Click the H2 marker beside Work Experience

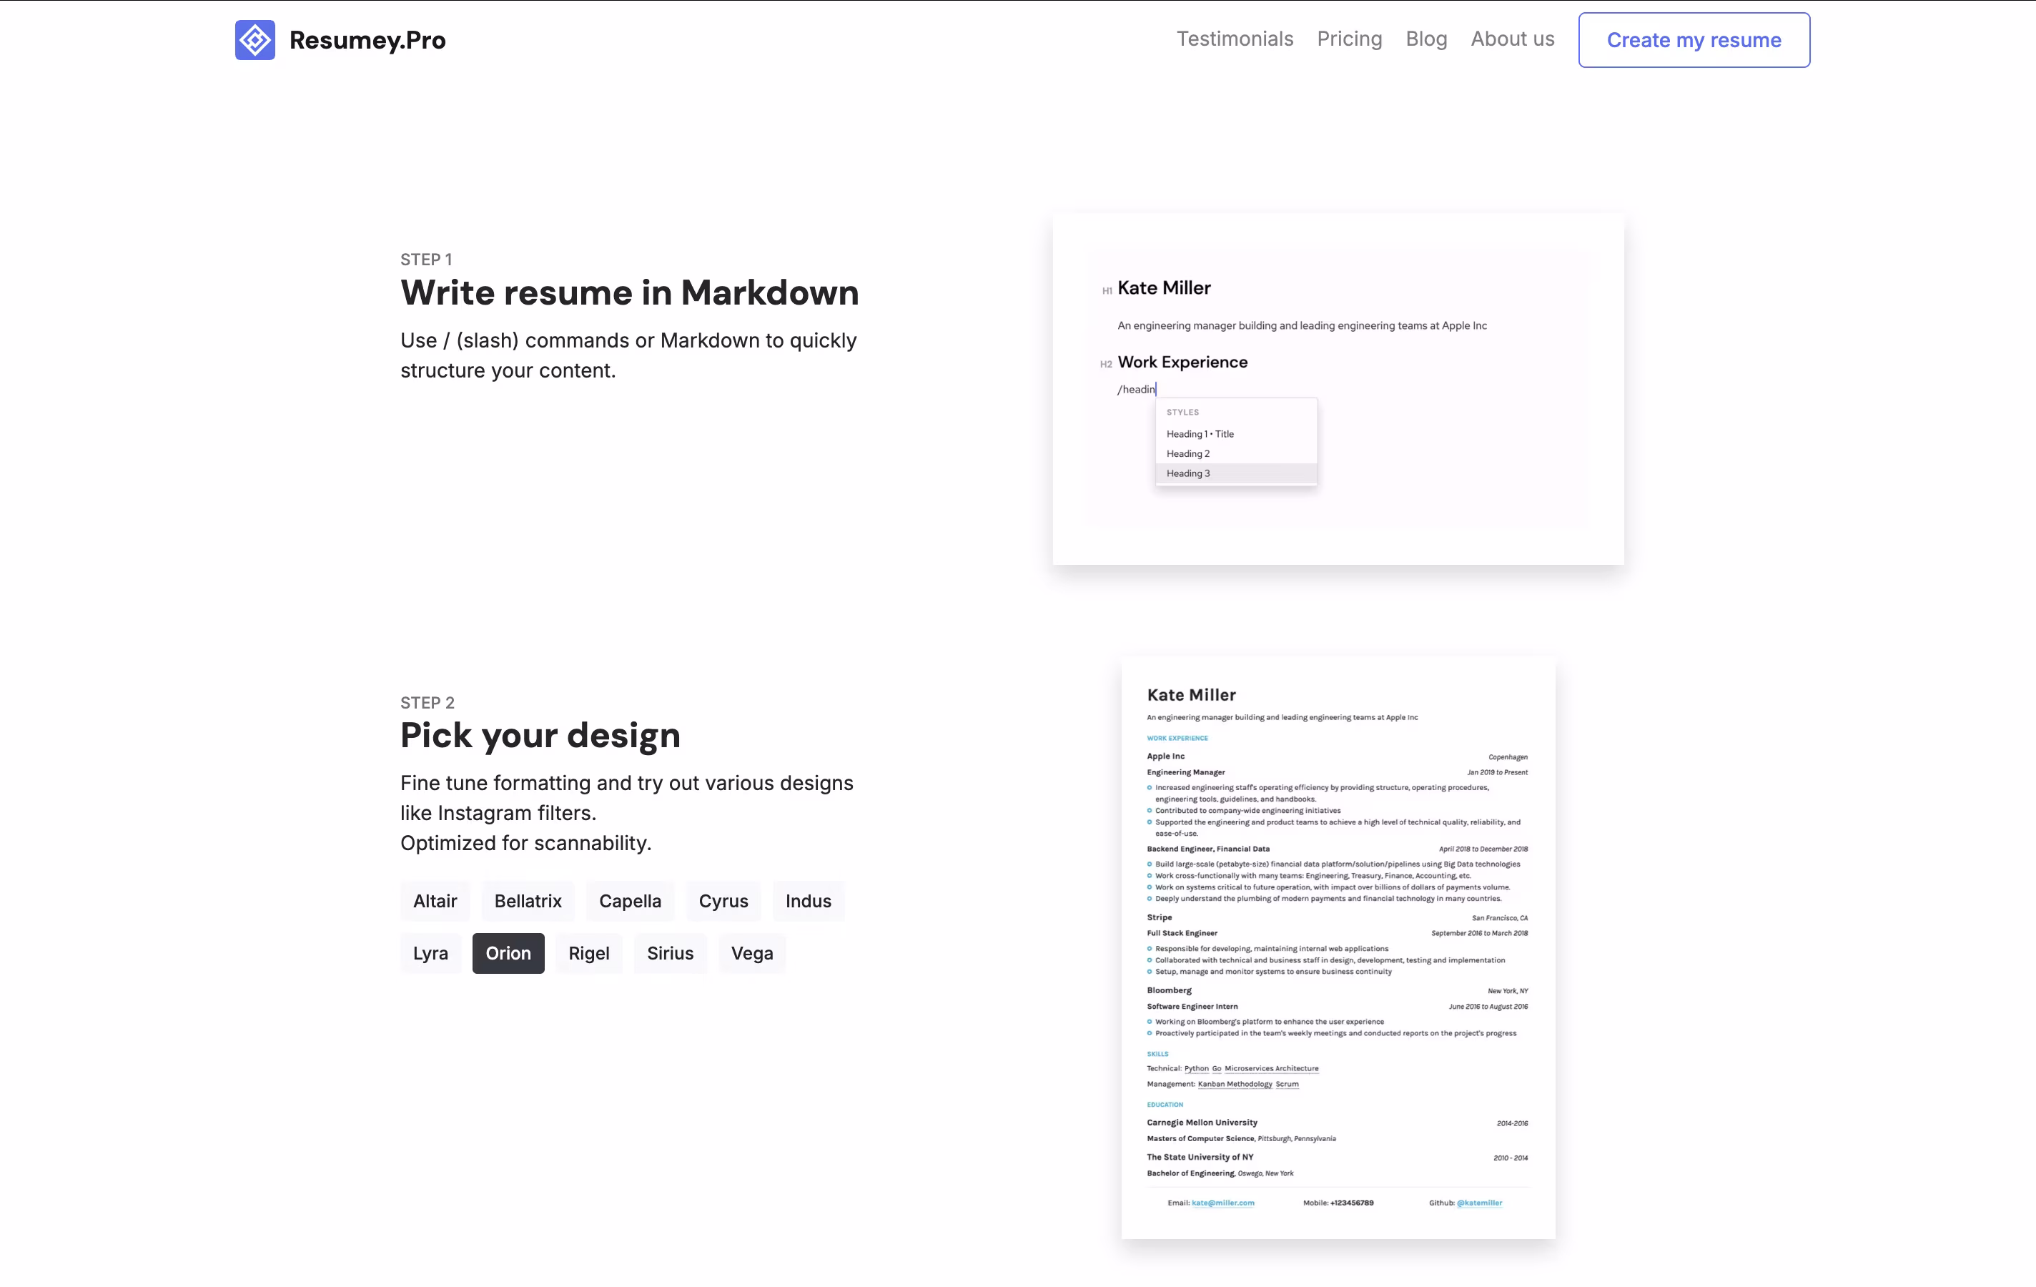point(1106,365)
